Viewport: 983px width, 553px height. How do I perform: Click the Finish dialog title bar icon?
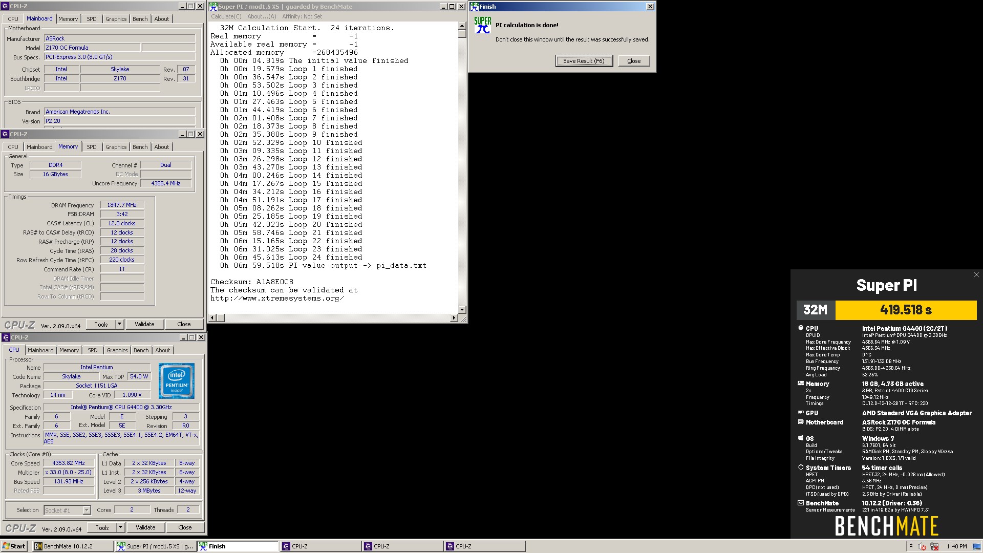tap(474, 7)
